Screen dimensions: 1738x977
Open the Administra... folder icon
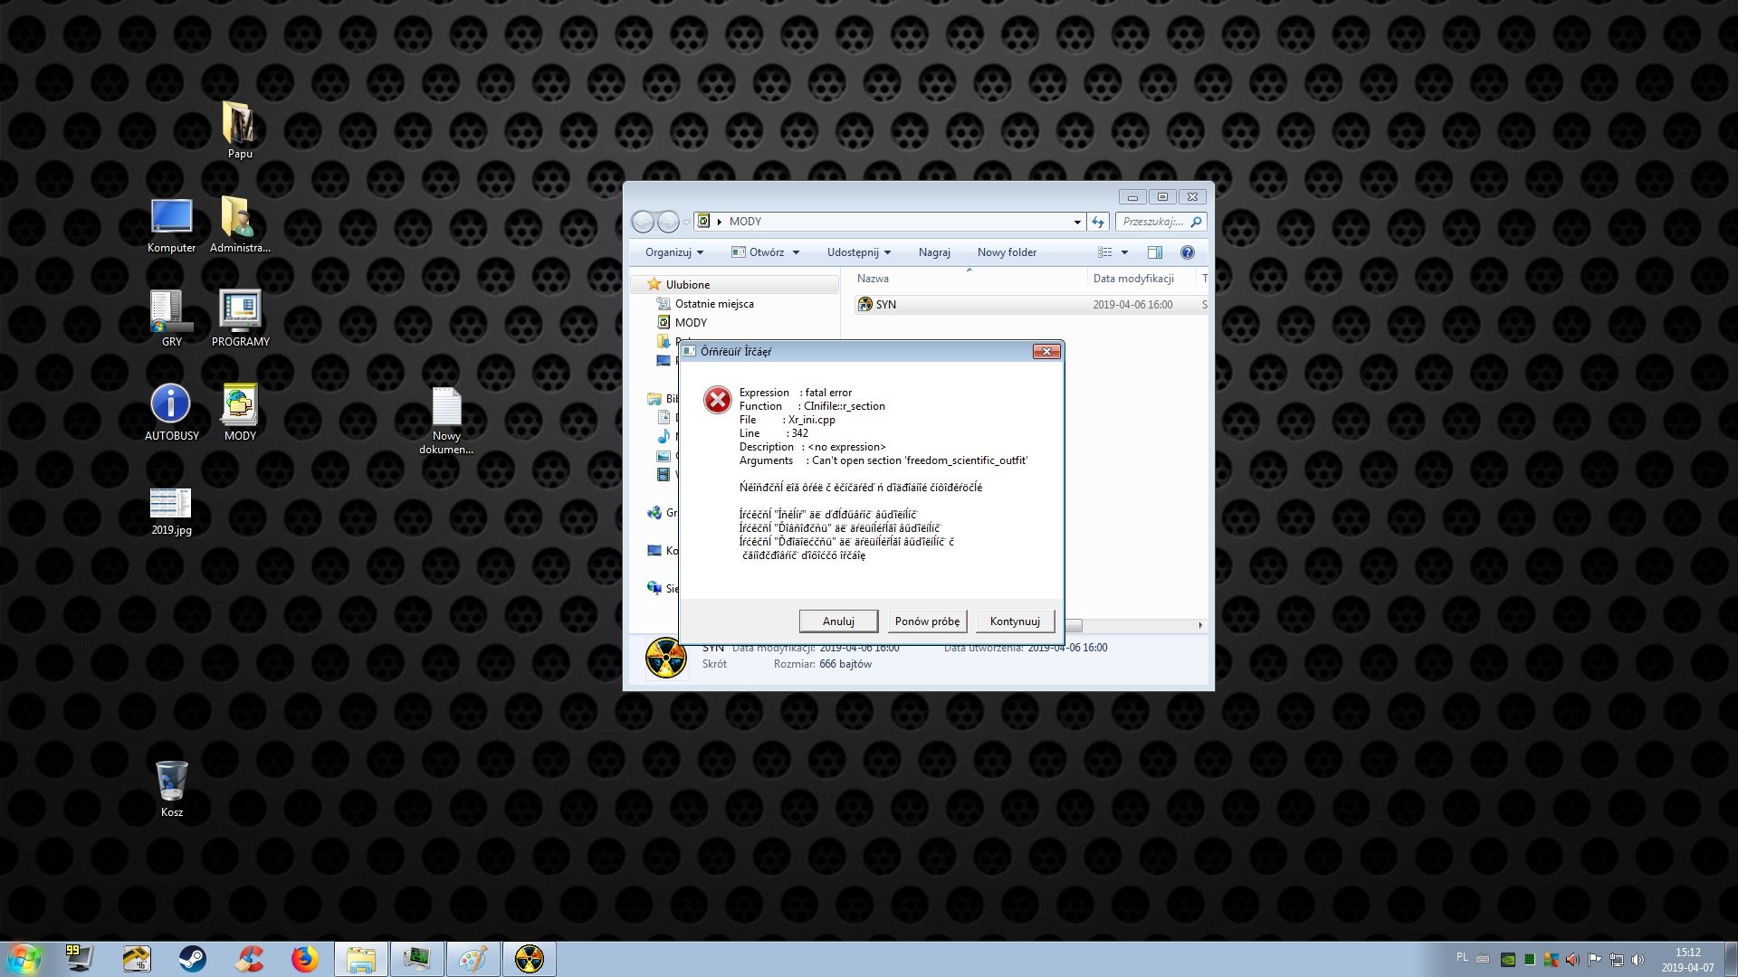(x=240, y=225)
